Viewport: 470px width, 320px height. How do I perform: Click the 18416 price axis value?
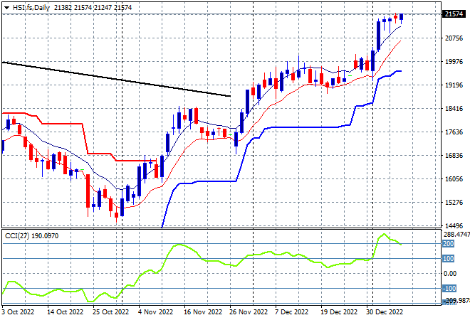pyautogui.click(x=454, y=108)
